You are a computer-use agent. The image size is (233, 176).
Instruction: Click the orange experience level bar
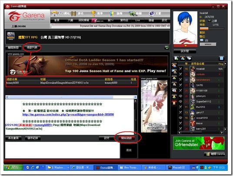[212, 29]
